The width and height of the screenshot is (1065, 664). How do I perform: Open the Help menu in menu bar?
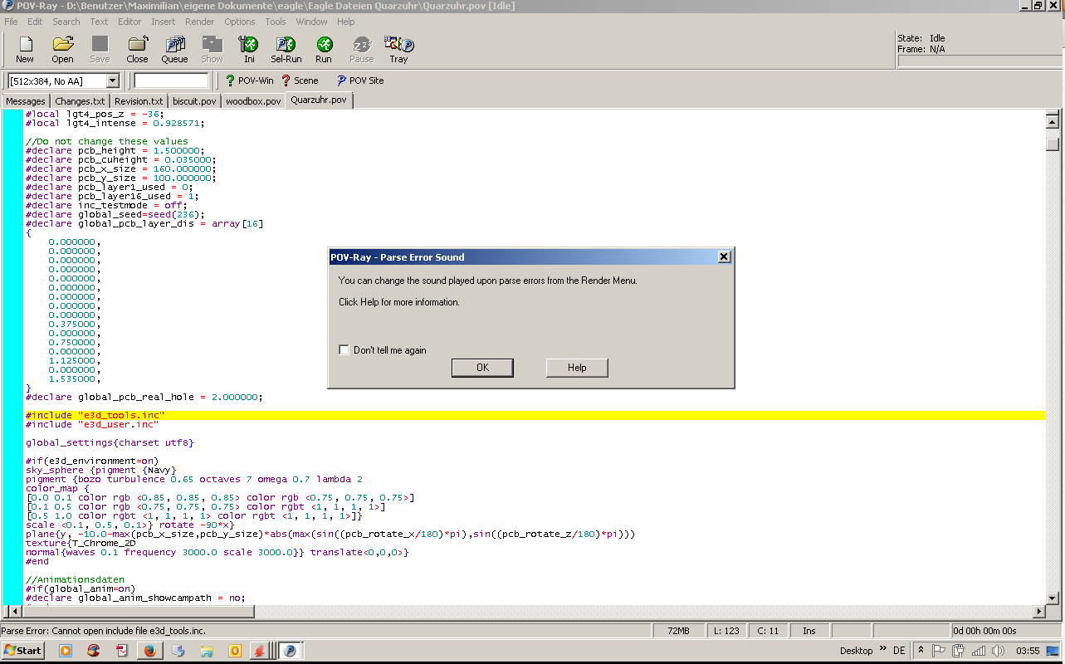[346, 22]
